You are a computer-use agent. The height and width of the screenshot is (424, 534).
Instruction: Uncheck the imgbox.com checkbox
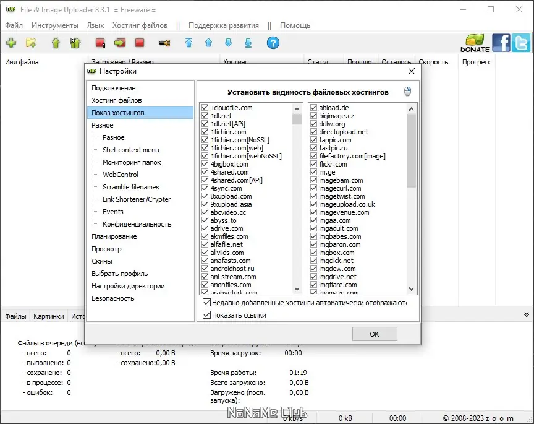tap(313, 253)
